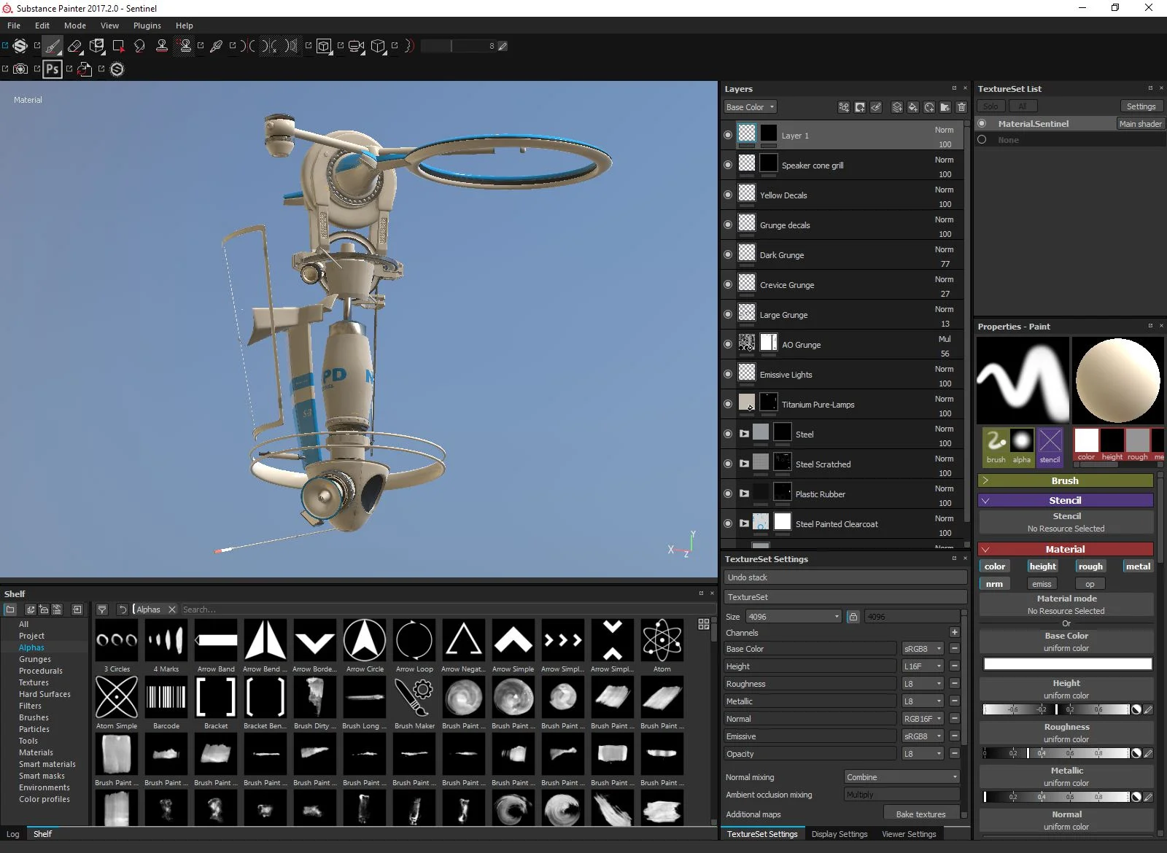Select the Material.Sentinel texture set radio

982,124
